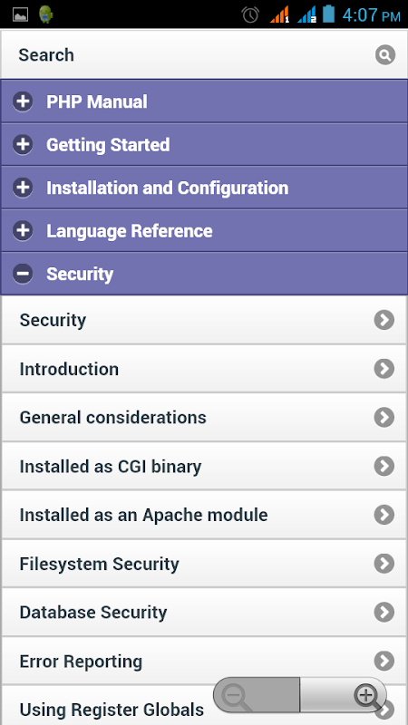This screenshot has width=408, height=725.
Task: Expand the PHP Manual section
Action: click(204, 101)
